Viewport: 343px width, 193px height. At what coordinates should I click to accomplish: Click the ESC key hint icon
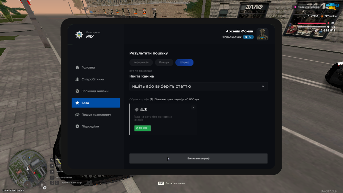(161, 183)
